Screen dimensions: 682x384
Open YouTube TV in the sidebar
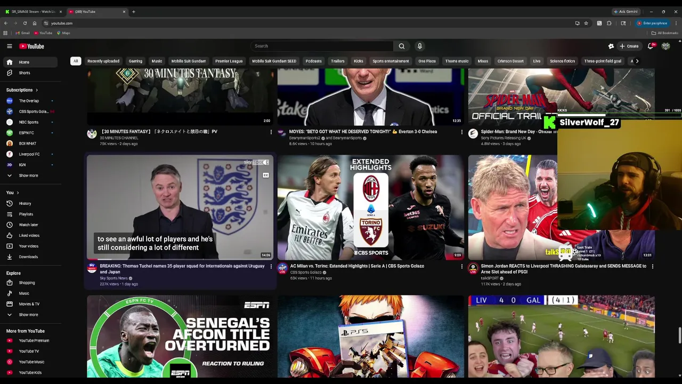tap(31, 351)
